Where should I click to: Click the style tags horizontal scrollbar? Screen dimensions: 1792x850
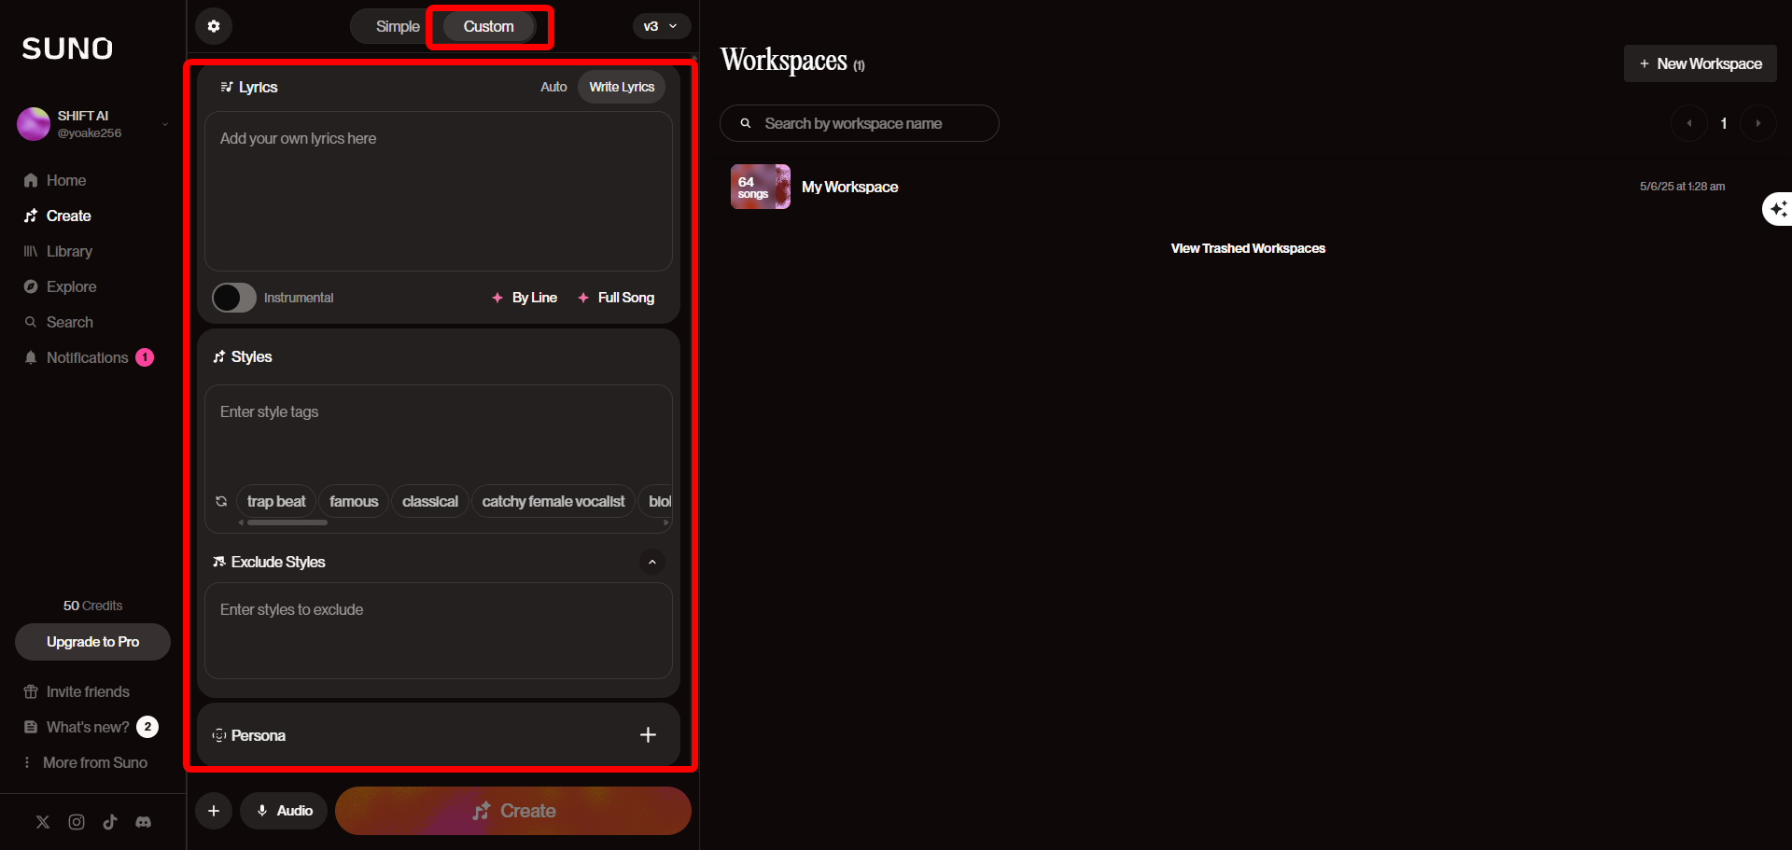click(287, 523)
